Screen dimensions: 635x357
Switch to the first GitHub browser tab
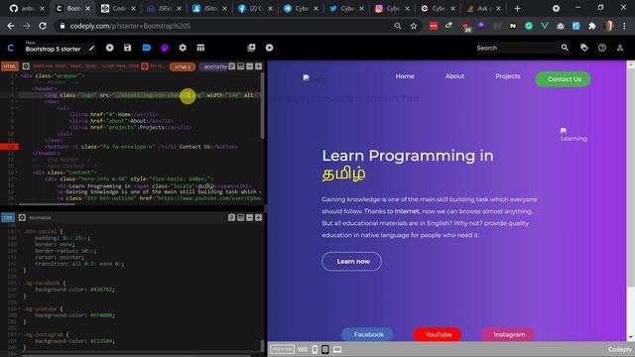[x=27, y=9]
